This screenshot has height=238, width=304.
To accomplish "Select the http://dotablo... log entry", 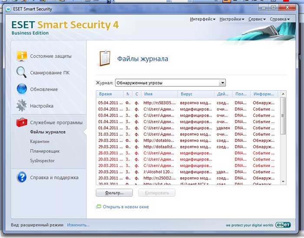I will click(188, 140).
